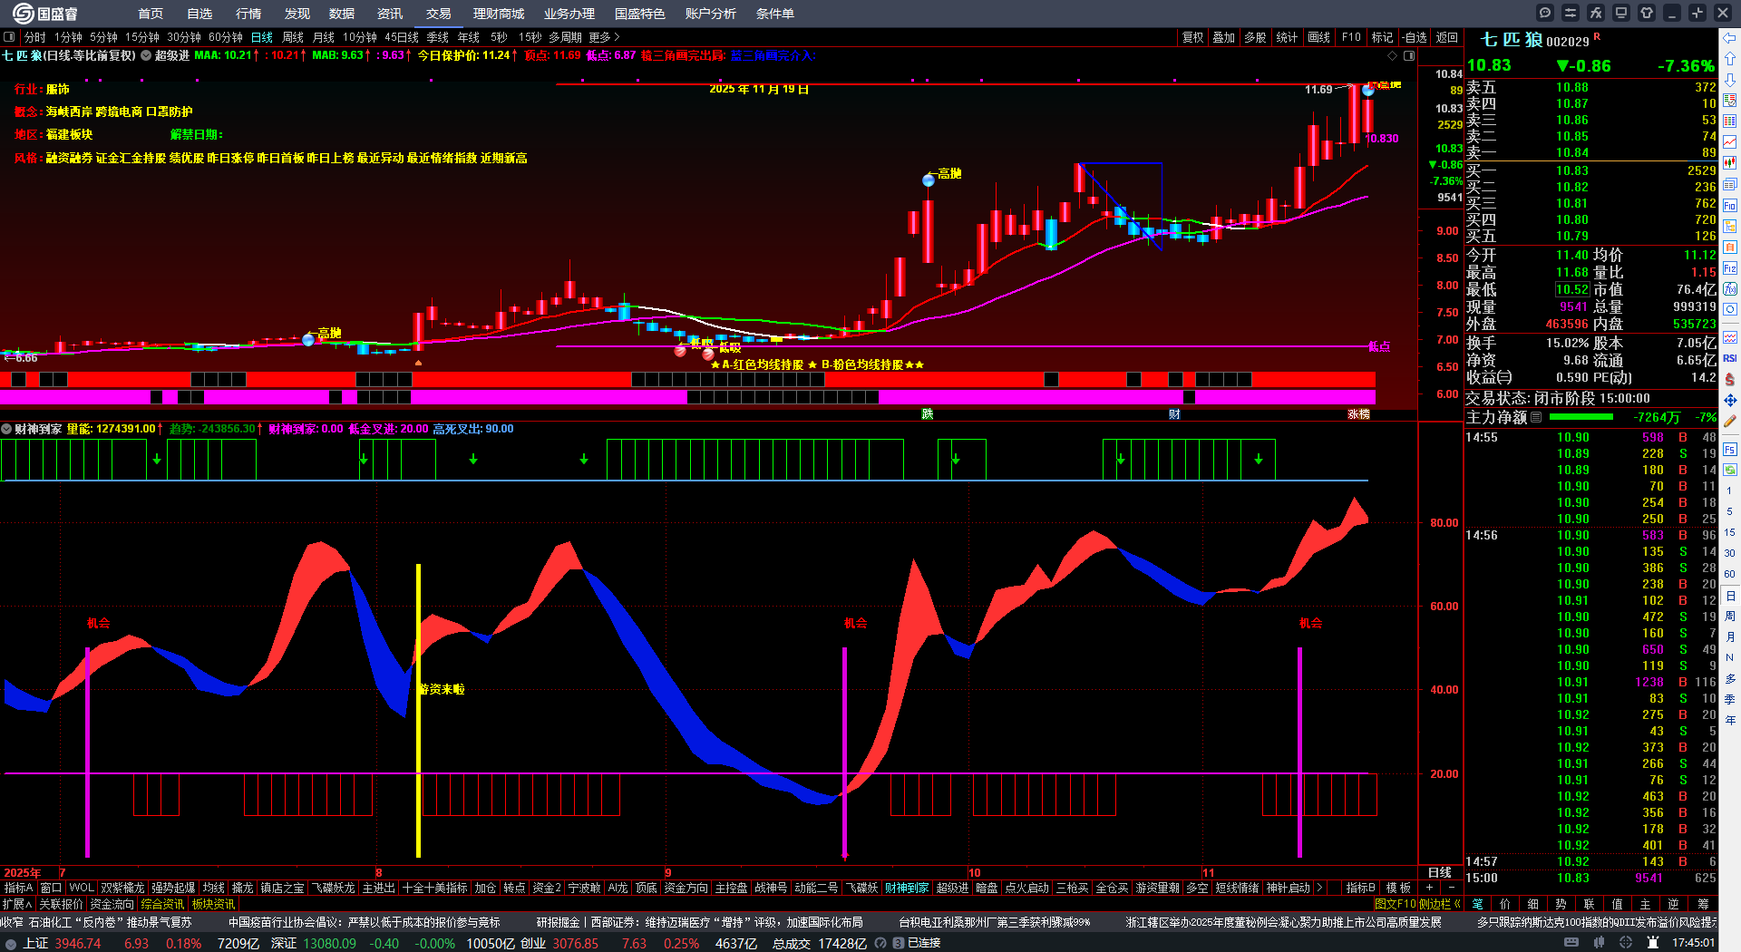Toggle 叠加 overlay mode
Screen dimensions: 1741x952
point(1224,37)
